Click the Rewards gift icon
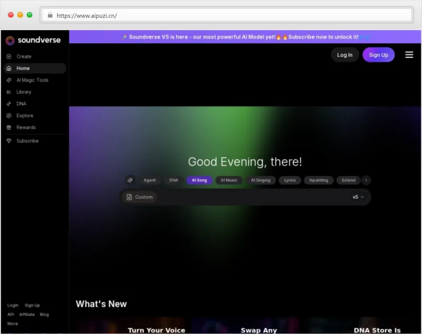The height and width of the screenshot is (334, 422). point(9,127)
